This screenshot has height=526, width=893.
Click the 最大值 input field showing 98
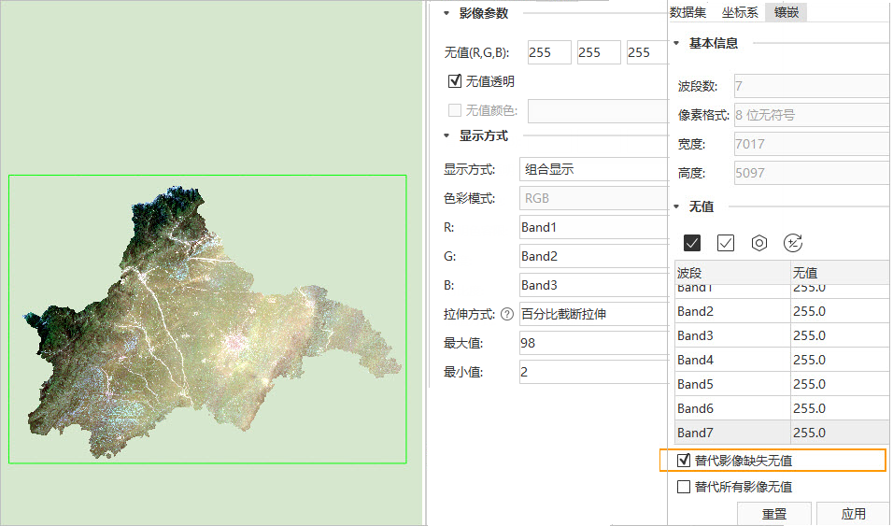(x=592, y=343)
